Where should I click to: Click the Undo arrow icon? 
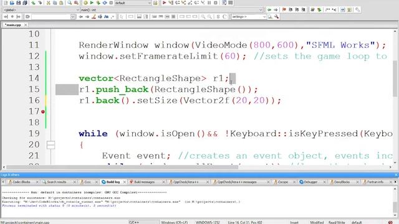coord(33,2)
